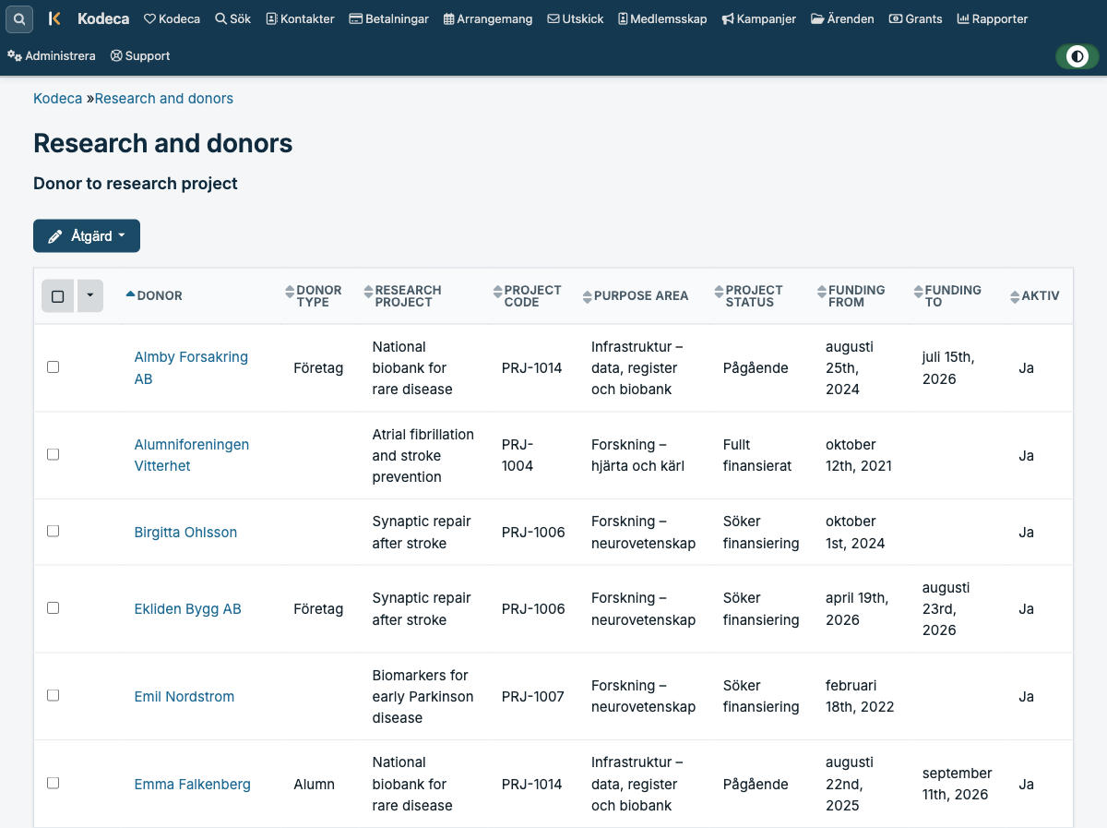The width and height of the screenshot is (1107, 828).
Task: Sort table by Project Status column
Action: point(748,295)
